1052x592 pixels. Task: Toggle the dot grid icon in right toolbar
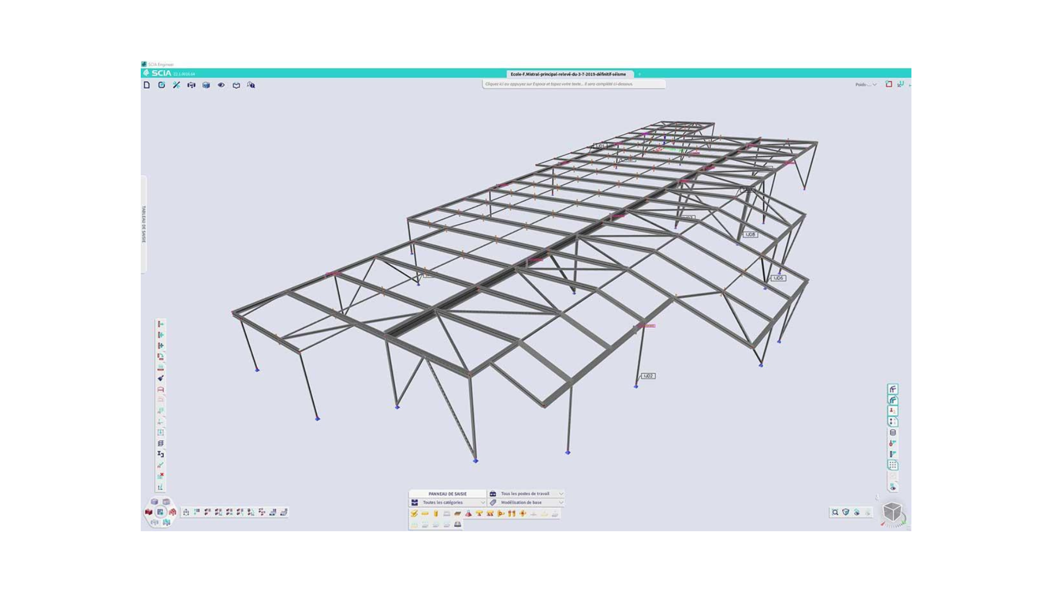893,465
